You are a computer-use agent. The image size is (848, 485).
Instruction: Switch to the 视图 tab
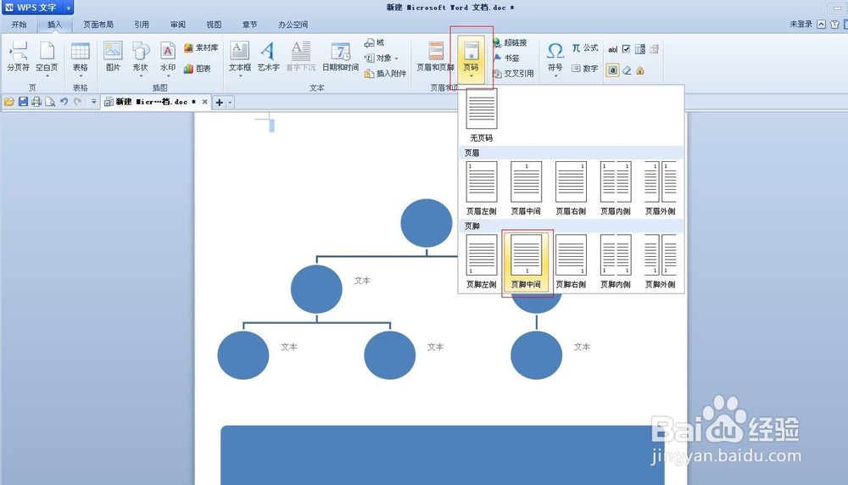[214, 25]
